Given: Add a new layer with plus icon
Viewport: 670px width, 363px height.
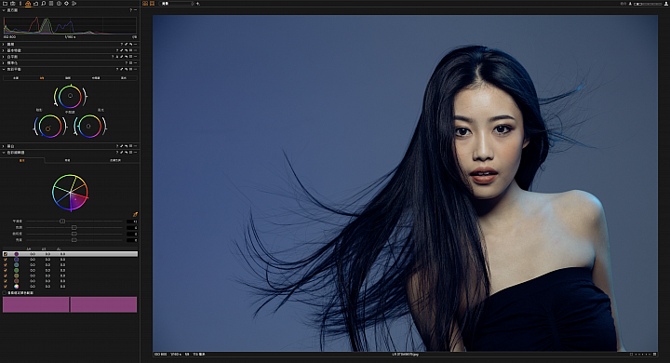Looking at the screenshot, I should (198, 4).
